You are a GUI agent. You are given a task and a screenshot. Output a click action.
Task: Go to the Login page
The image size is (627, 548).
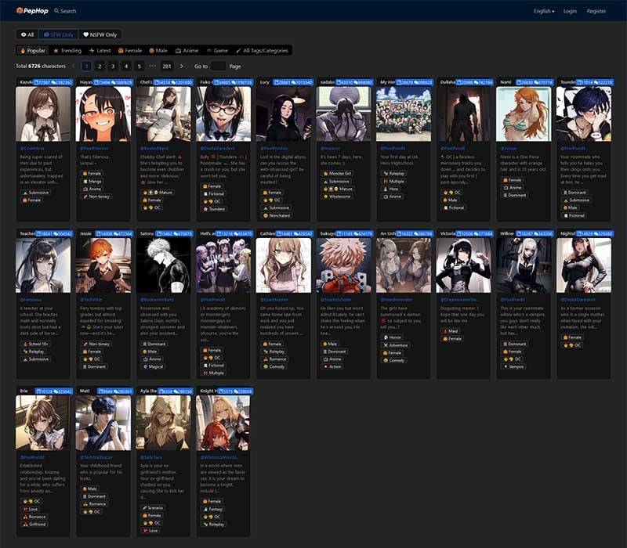[570, 11]
